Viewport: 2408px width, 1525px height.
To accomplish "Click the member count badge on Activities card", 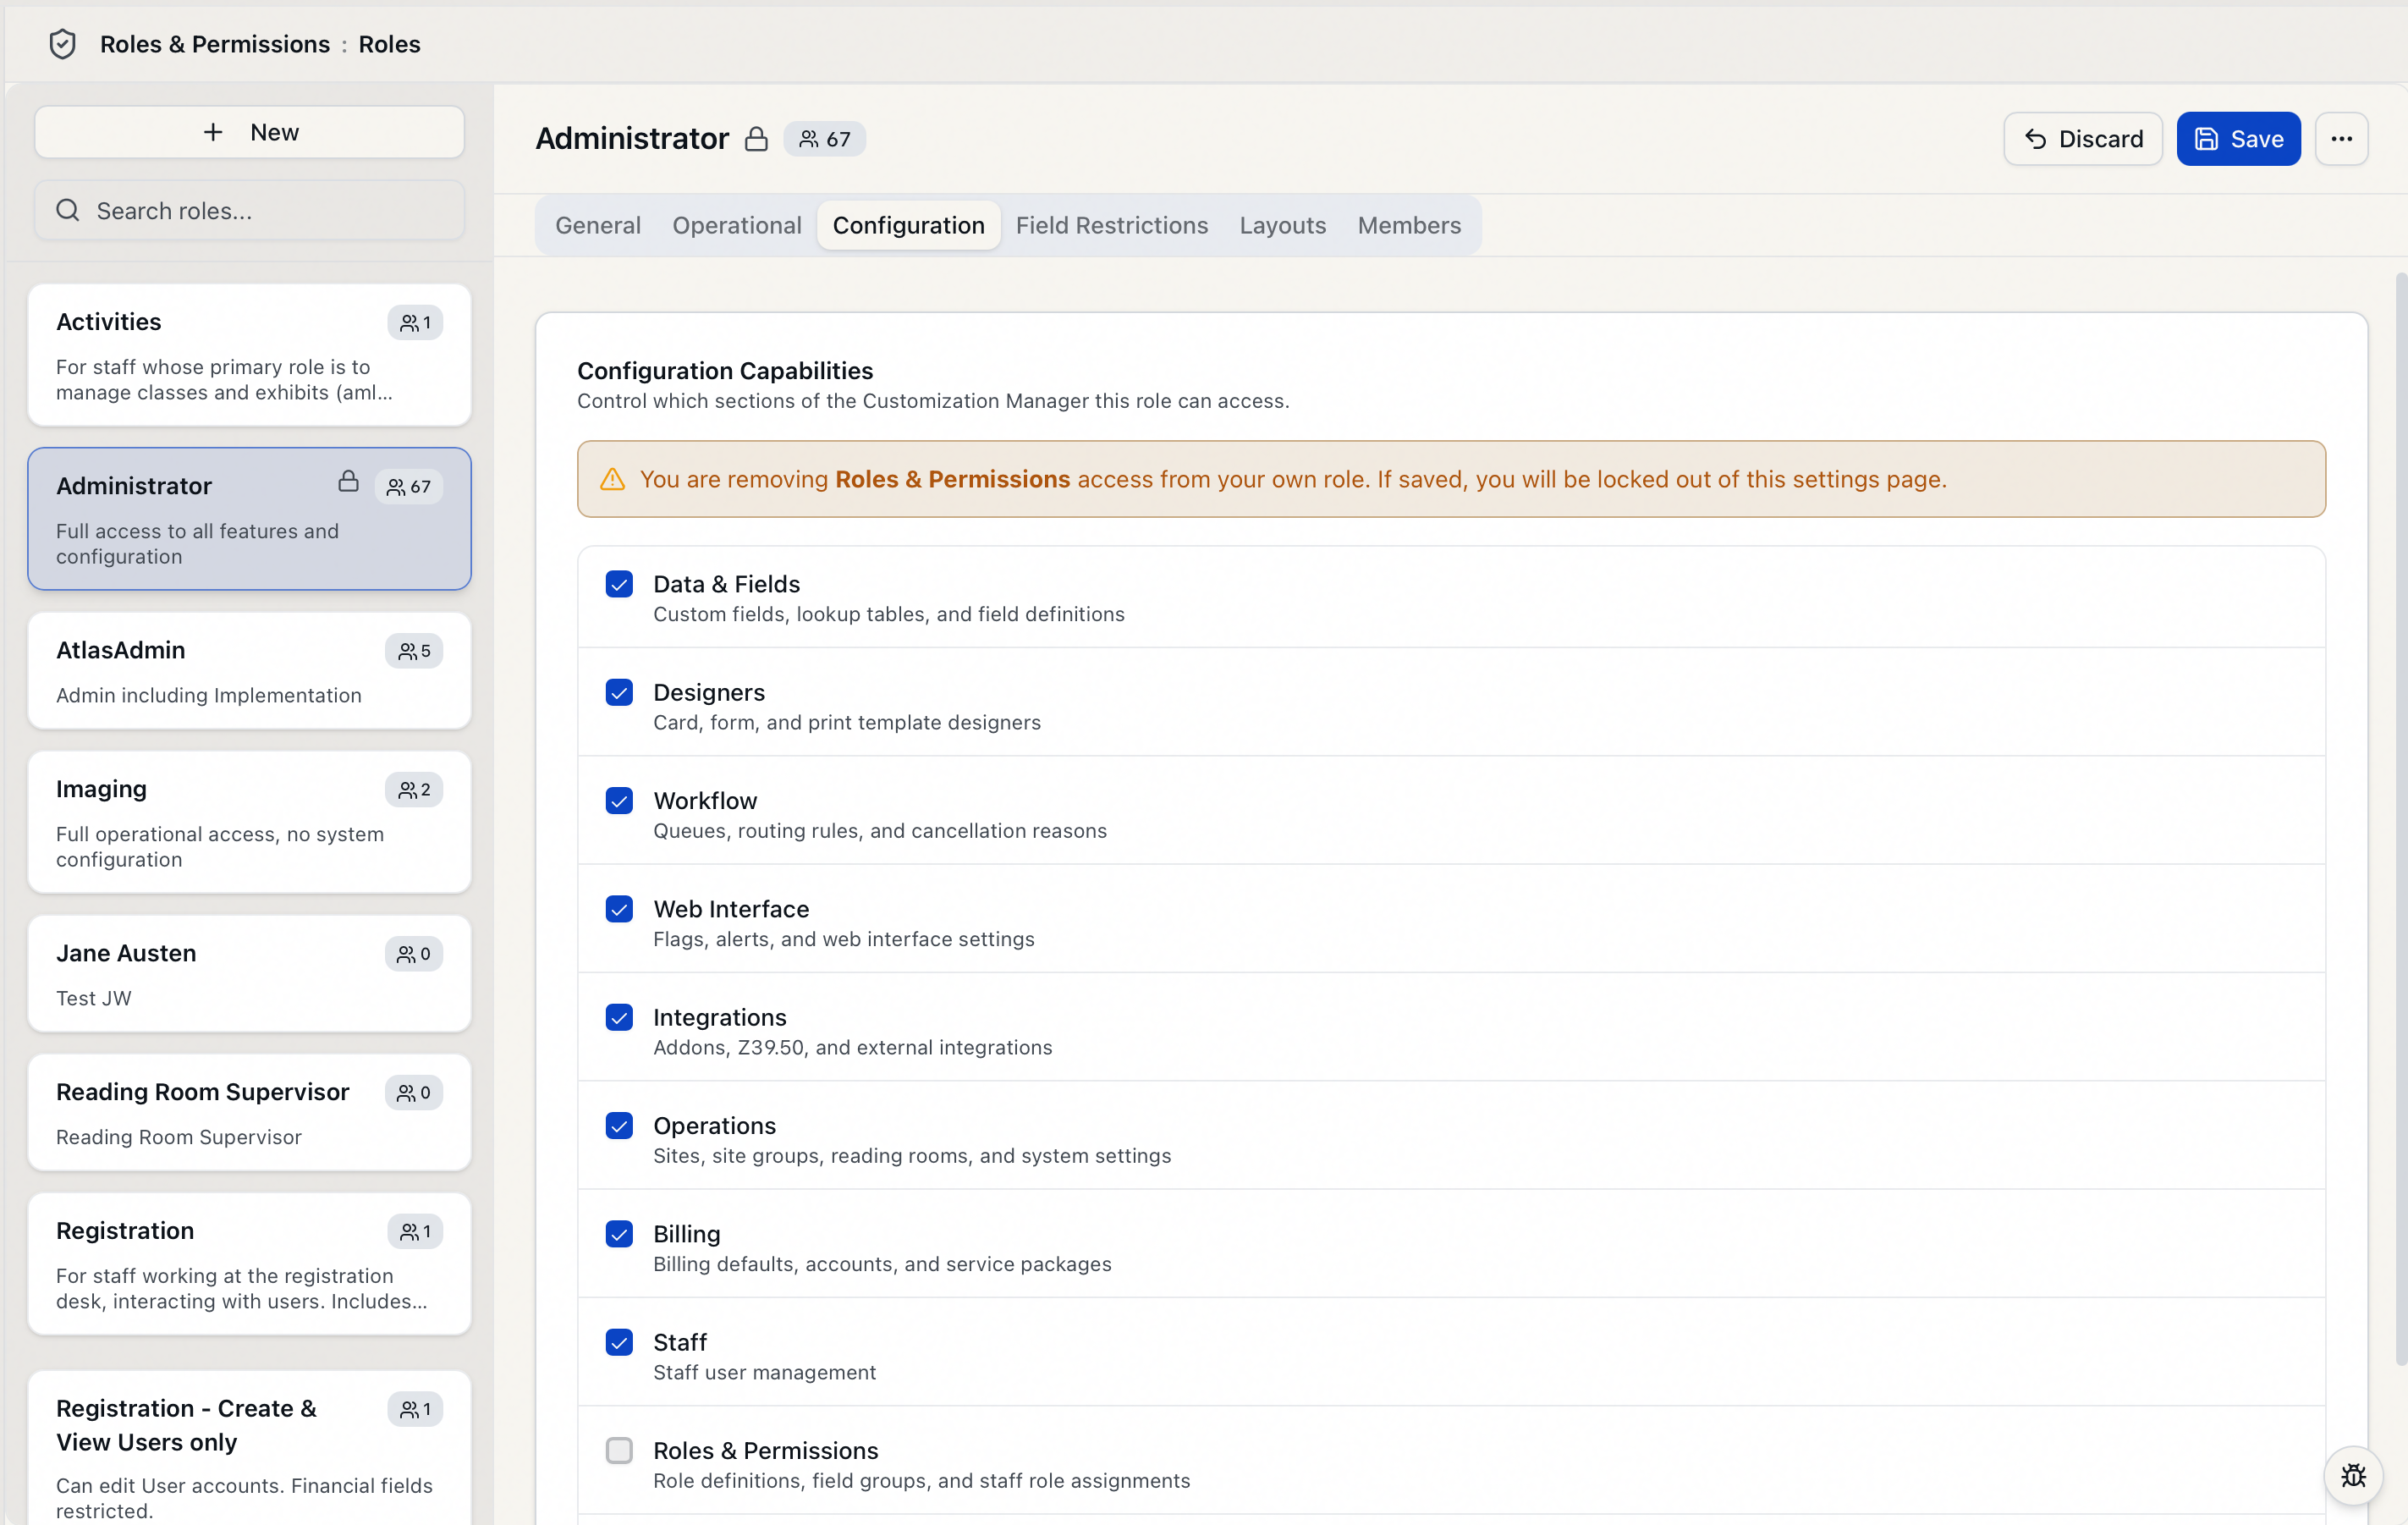I will tap(415, 322).
